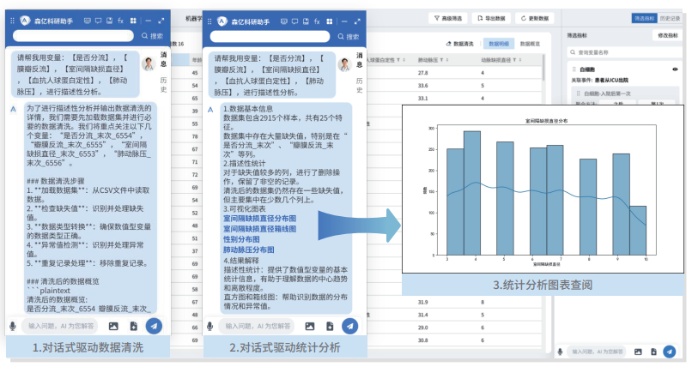The height and width of the screenshot is (367, 692).
Task: Open the 筛选指标 tab in the right panel
Action: (x=644, y=18)
